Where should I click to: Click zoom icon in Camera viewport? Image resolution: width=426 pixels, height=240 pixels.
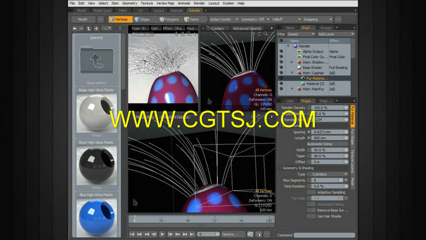click(266, 34)
